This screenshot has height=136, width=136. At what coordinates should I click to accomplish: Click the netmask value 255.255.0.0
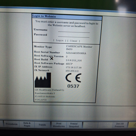tap(72, 71)
